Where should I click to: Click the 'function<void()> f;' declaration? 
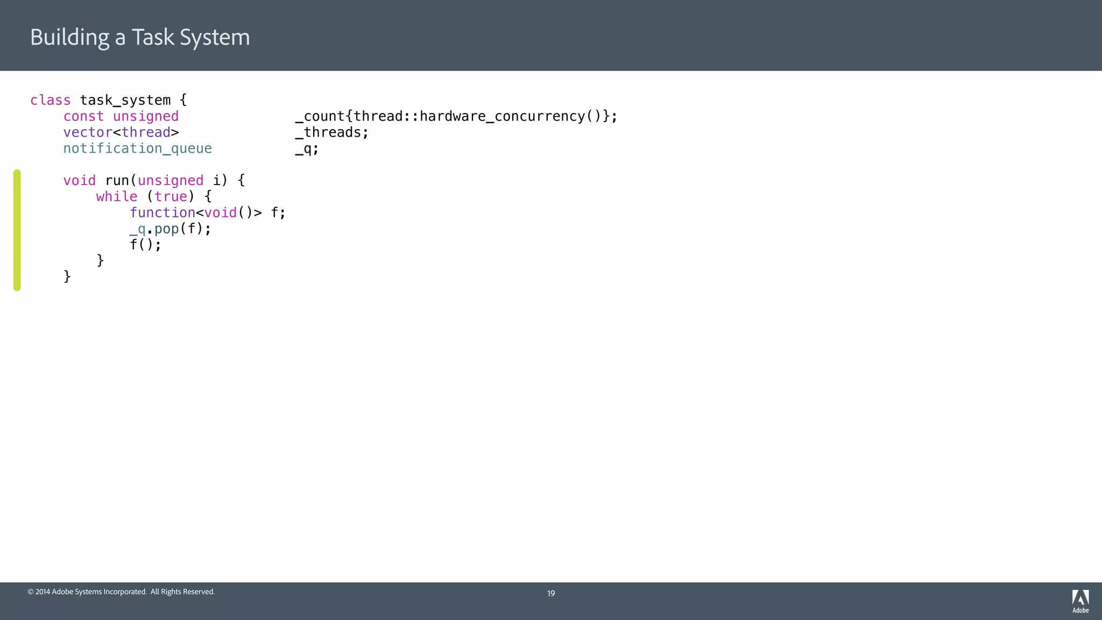(207, 213)
